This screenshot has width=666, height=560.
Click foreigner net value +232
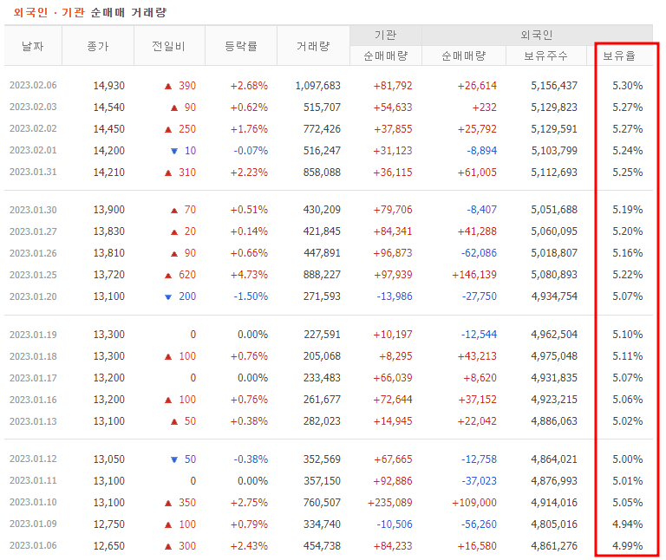[485, 107]
